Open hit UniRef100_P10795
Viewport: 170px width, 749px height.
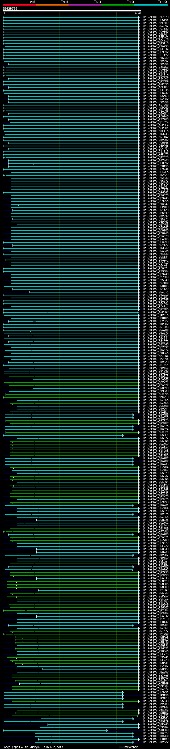pos(156,46)
